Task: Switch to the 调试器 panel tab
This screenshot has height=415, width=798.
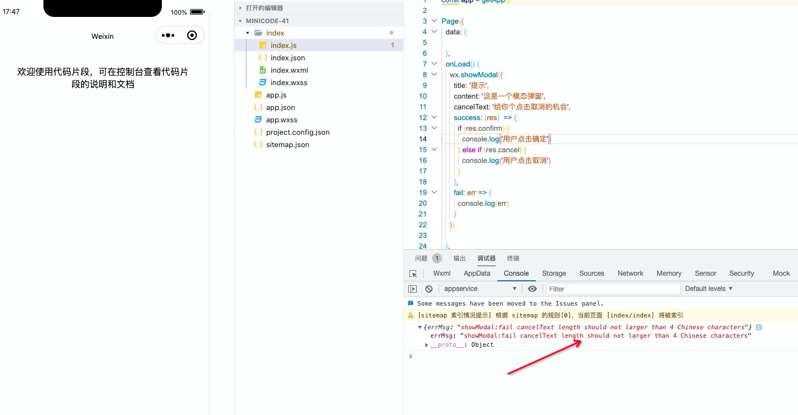Action: (x=486, y=258)
